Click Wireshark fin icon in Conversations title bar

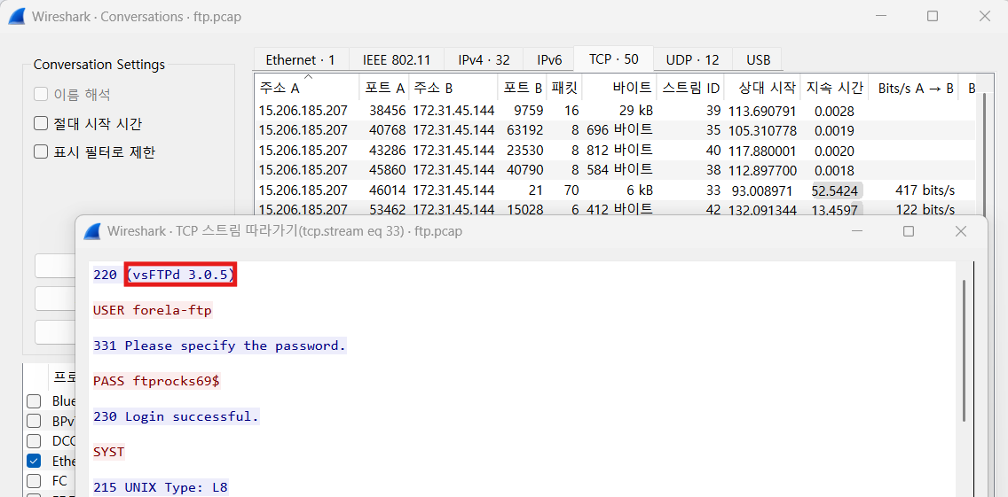pyautogui.click(x=18, y=17)
